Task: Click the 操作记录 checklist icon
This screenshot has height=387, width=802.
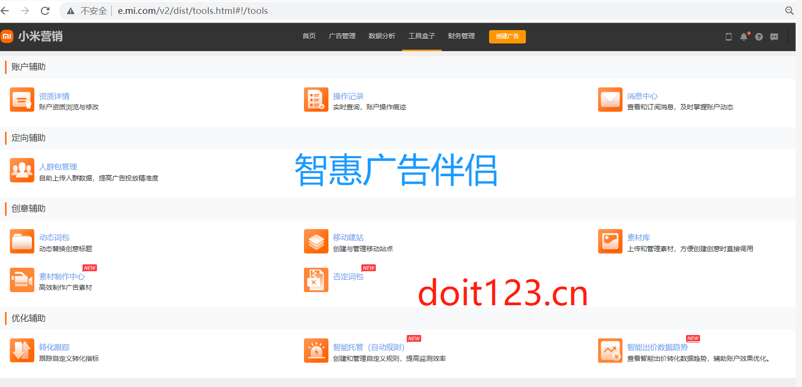Action: tap(316, 100)
